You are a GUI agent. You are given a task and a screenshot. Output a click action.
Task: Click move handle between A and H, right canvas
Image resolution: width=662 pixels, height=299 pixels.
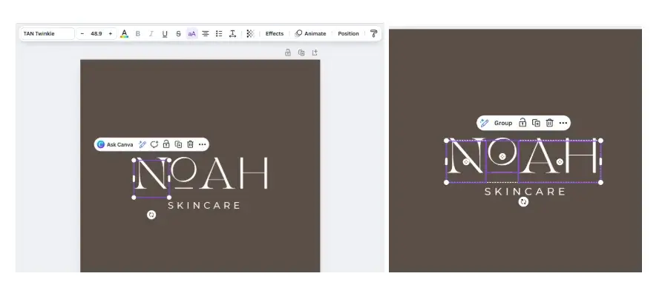pyautogui.click(x=560, y=162)
